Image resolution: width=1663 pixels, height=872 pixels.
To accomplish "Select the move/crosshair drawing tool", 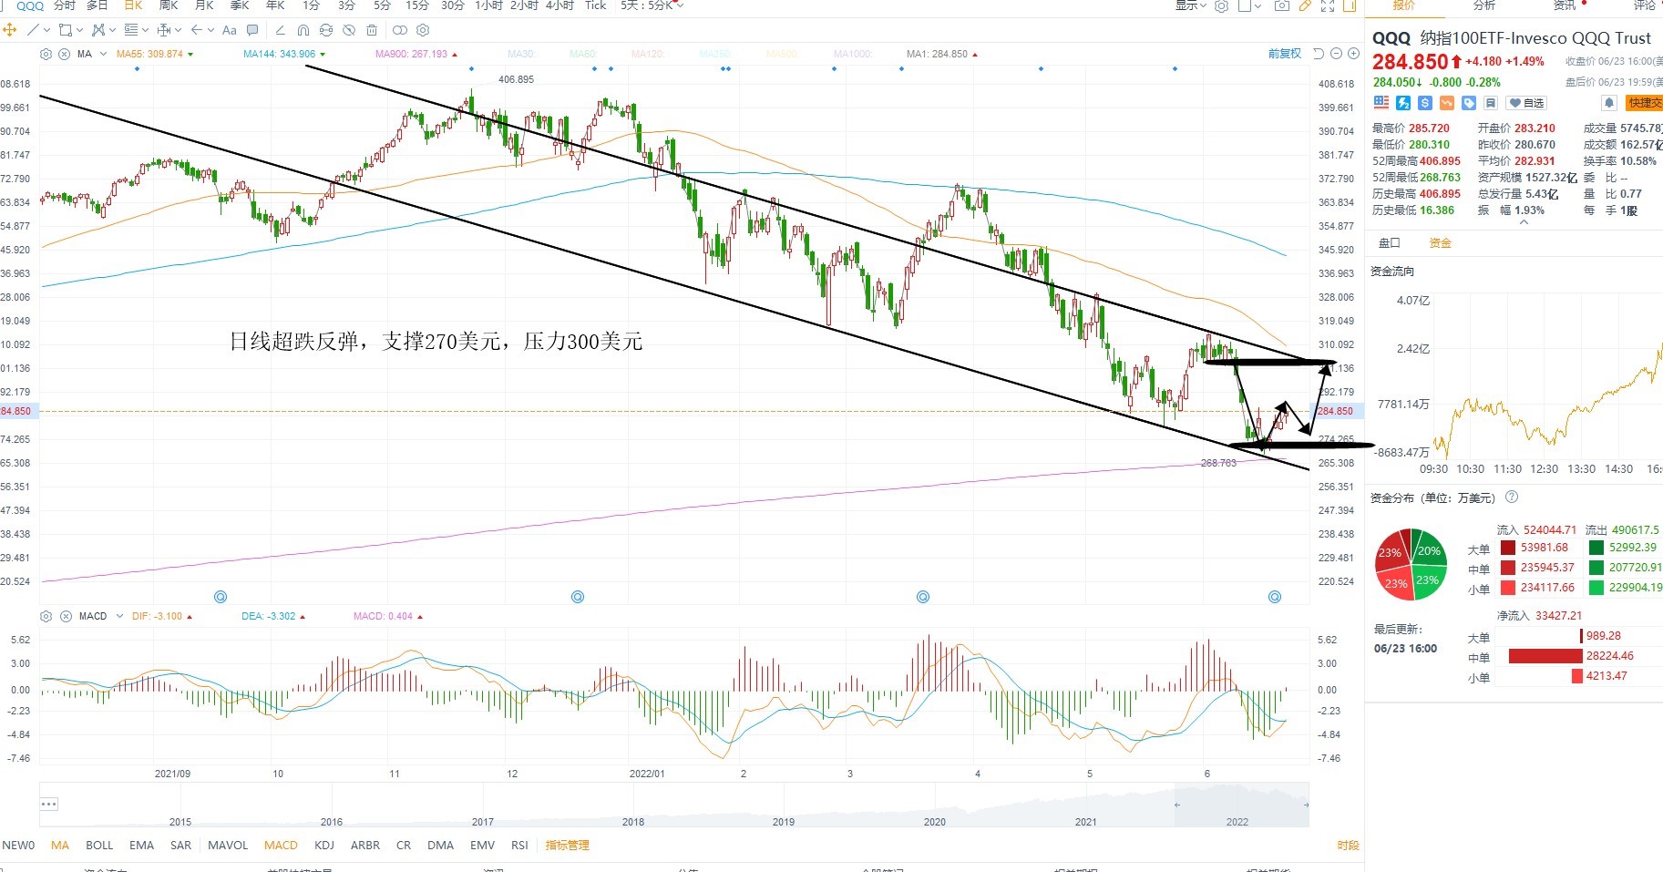I will coord(10,30).
